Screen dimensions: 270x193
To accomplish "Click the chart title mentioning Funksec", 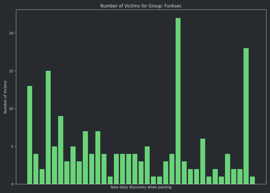I will click(x=141, y=6).
